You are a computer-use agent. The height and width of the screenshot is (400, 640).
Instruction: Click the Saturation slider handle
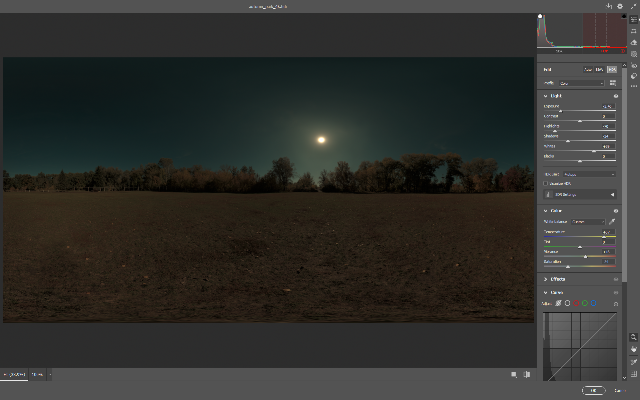(x=568, y=267)
